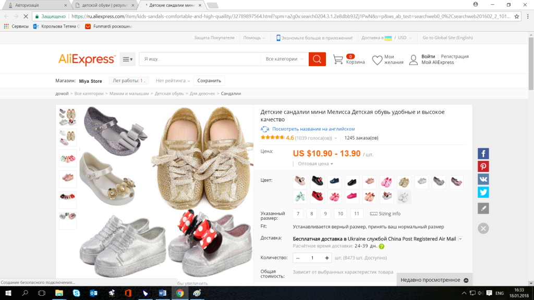Select shoe size 10

[x=340, y=214]
